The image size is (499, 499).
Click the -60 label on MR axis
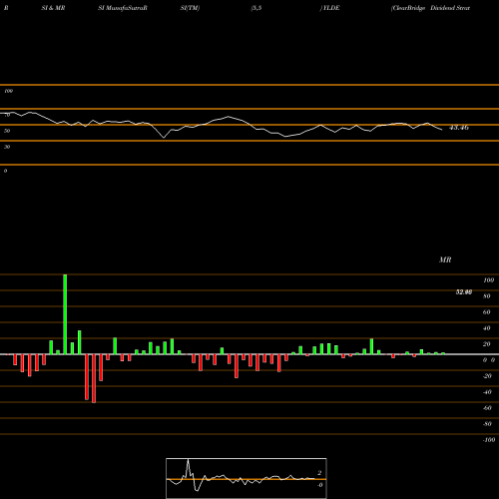coord(487,408)
